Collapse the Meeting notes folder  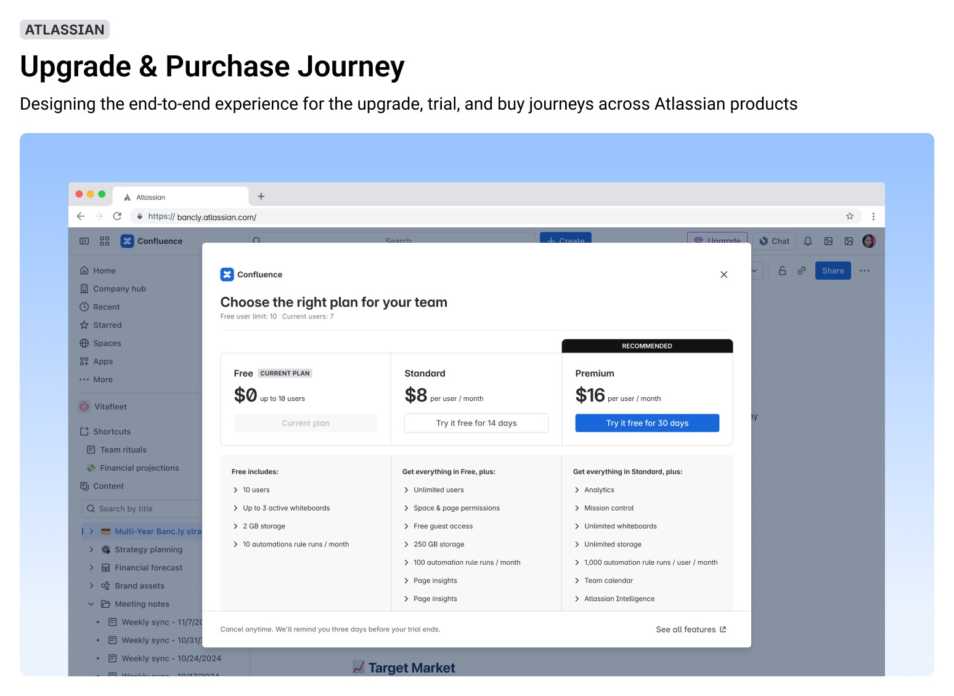91,604
